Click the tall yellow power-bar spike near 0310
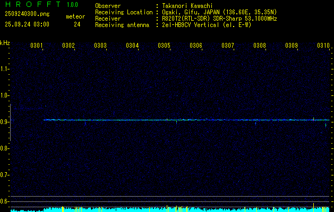334x212 pixels. pyautogui.click(x=313, y=207)
